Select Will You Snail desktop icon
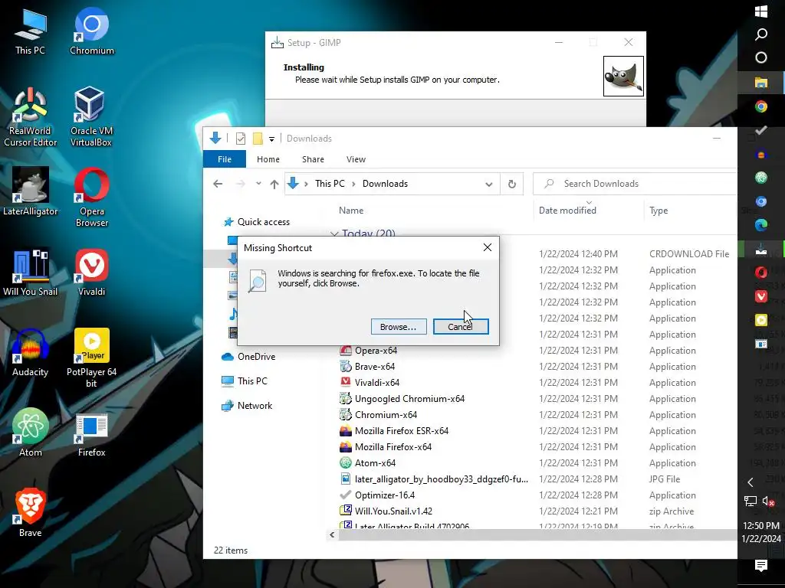The width and height of the screenshot is (785, 588). [30, 273]
